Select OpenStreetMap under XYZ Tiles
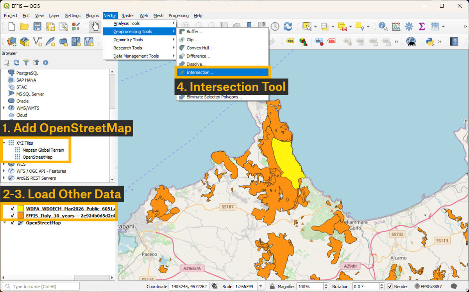Image resolution: width=469 pixels, height=292 pixels. 38,157
